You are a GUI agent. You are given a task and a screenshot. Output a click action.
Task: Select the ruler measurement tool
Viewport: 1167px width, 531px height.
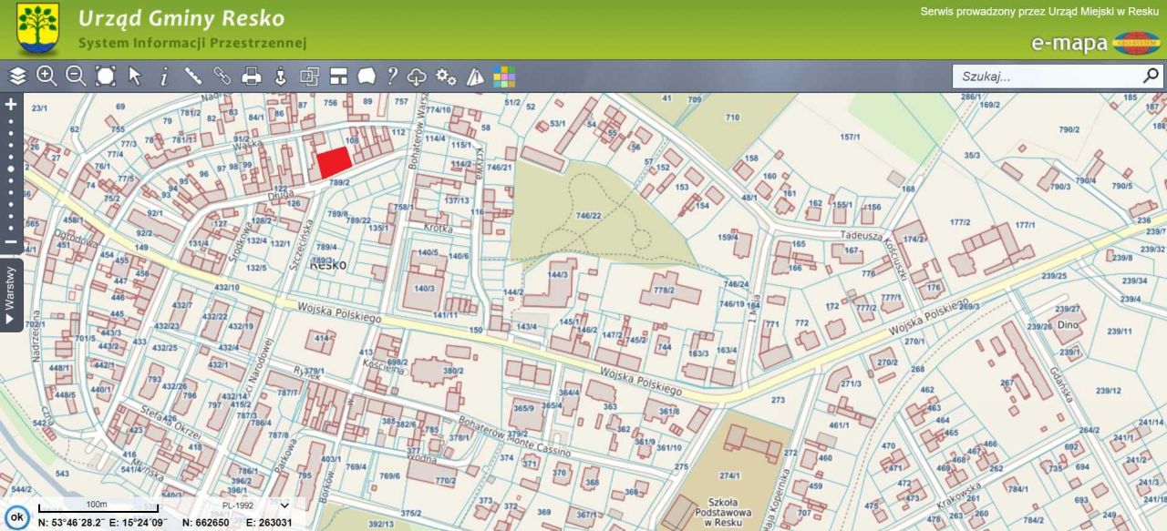point(193,77)
